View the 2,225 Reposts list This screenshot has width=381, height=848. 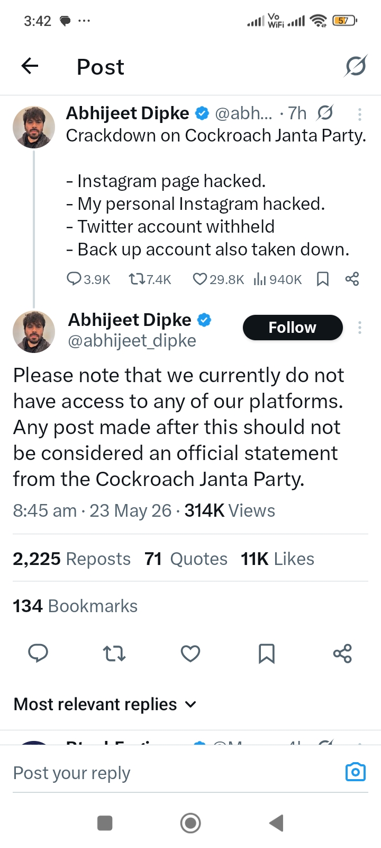(x=71, y=559)
